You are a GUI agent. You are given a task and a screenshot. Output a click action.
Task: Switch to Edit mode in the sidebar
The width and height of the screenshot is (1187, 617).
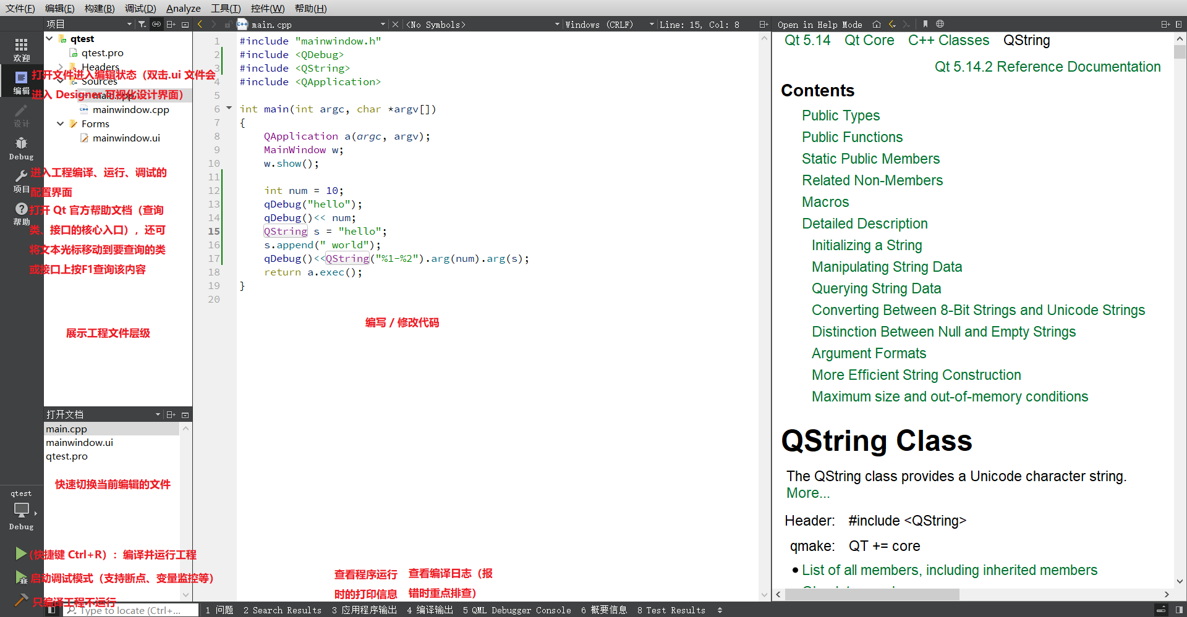click(x=21, y=82)
